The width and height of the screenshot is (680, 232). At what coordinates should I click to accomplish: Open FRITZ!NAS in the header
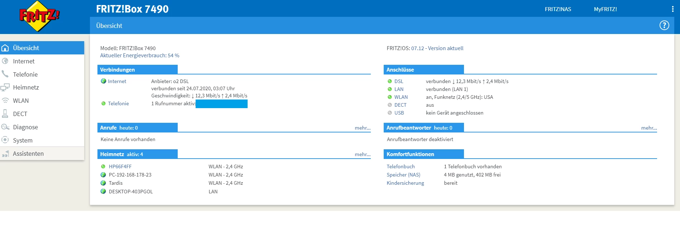tap(558, 9)
